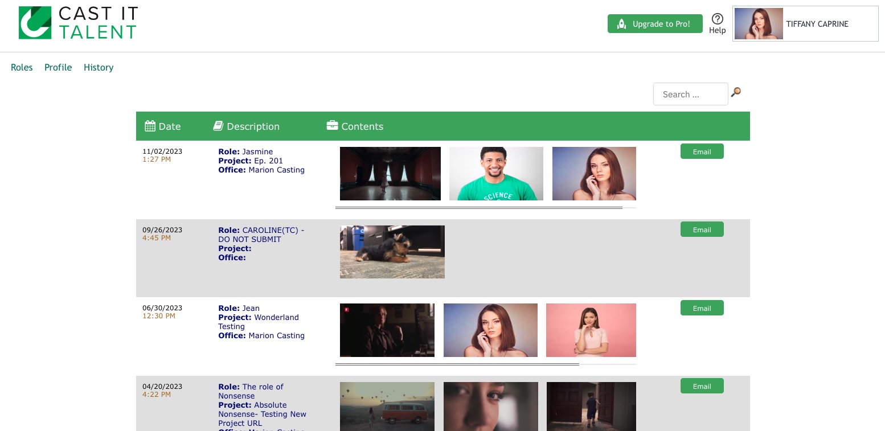Click scrollbar under Jasmine role thumbnails
Viewport: 885px width, 431px height.
(x=478, y=208)
